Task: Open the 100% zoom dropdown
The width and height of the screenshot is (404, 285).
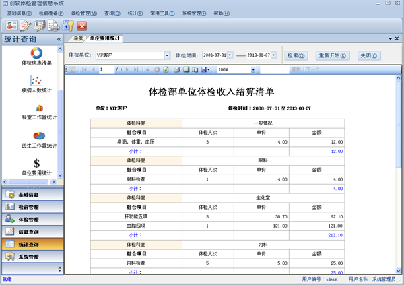Action: tap(253, 70)
